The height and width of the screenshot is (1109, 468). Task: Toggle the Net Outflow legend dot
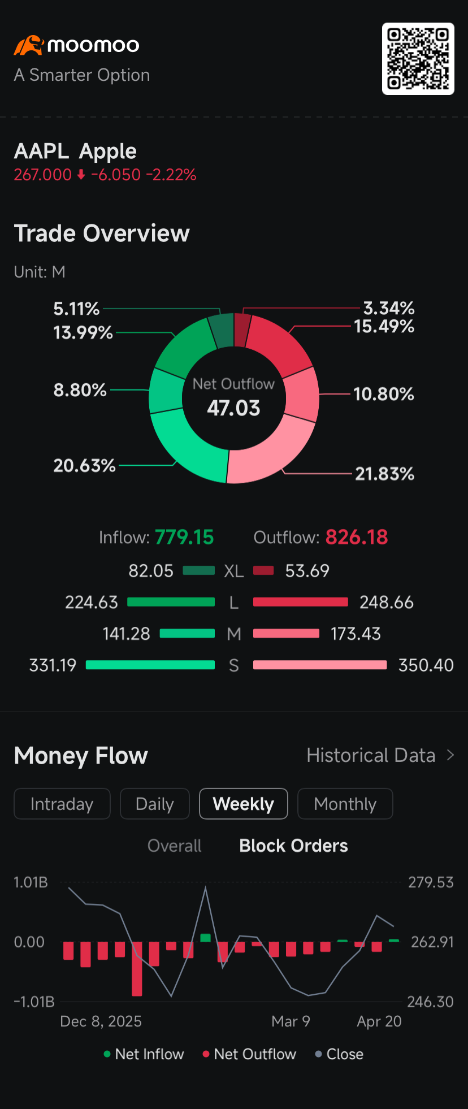(206, 1054)
